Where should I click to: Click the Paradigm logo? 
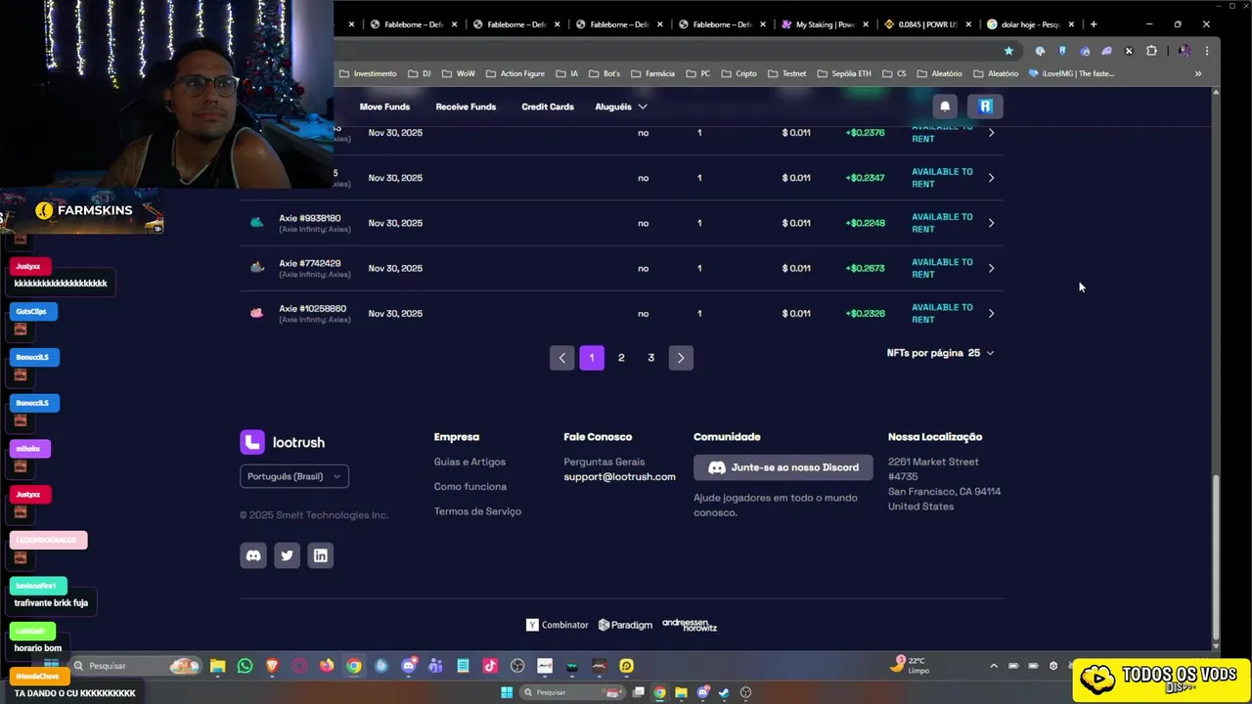click(625, 625)
